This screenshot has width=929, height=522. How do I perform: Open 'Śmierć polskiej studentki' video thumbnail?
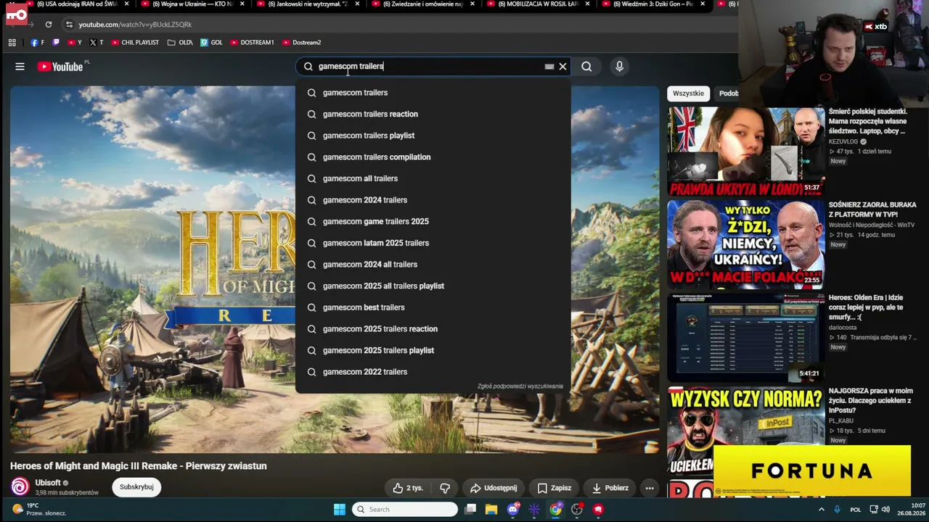point(745,151)
